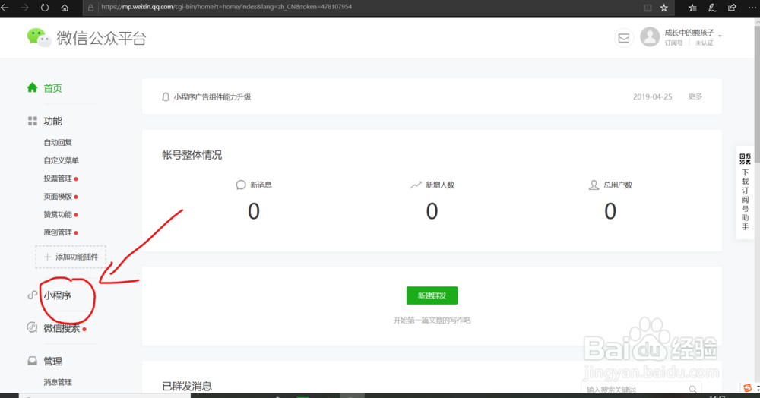
Task: Open 自定义菜单 menu item
Action: point(61,160)
